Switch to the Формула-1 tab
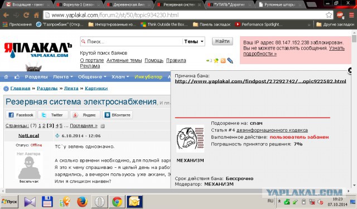The image size is (357, 209). pos(78,4)
